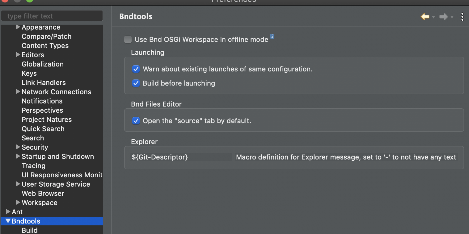Uncheck Build before launching
Viewport: 469px width, 234px height.
coord(136,83)
